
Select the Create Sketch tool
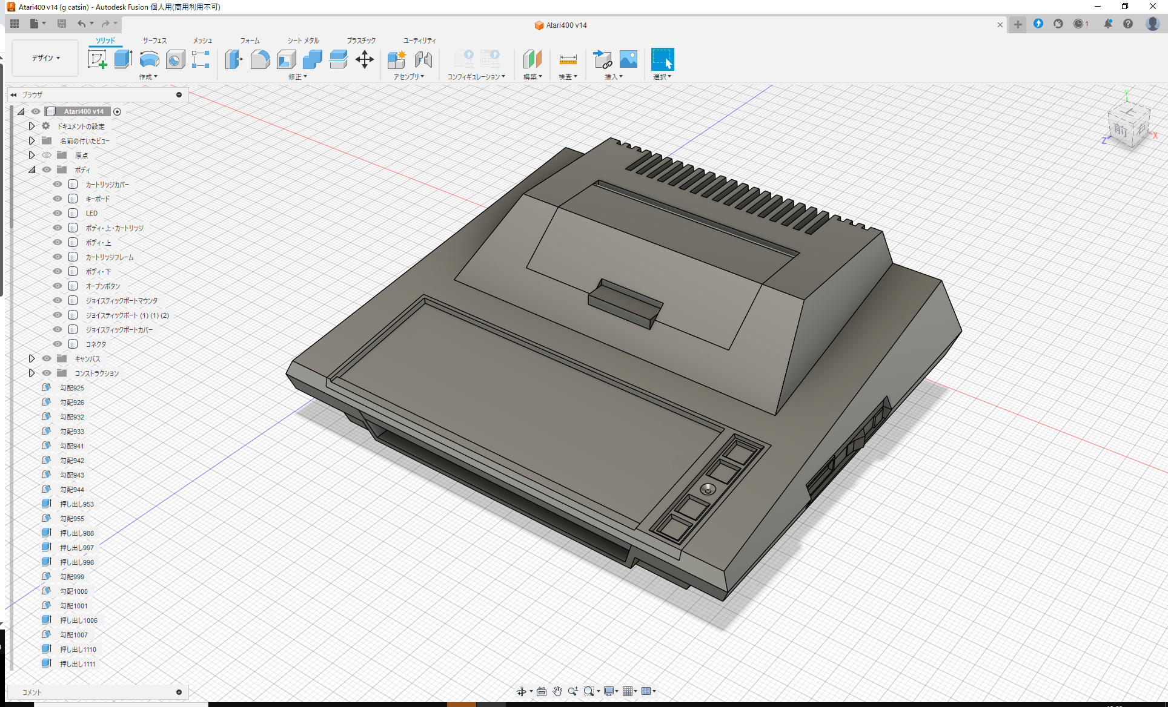click(x=97, y=59)
